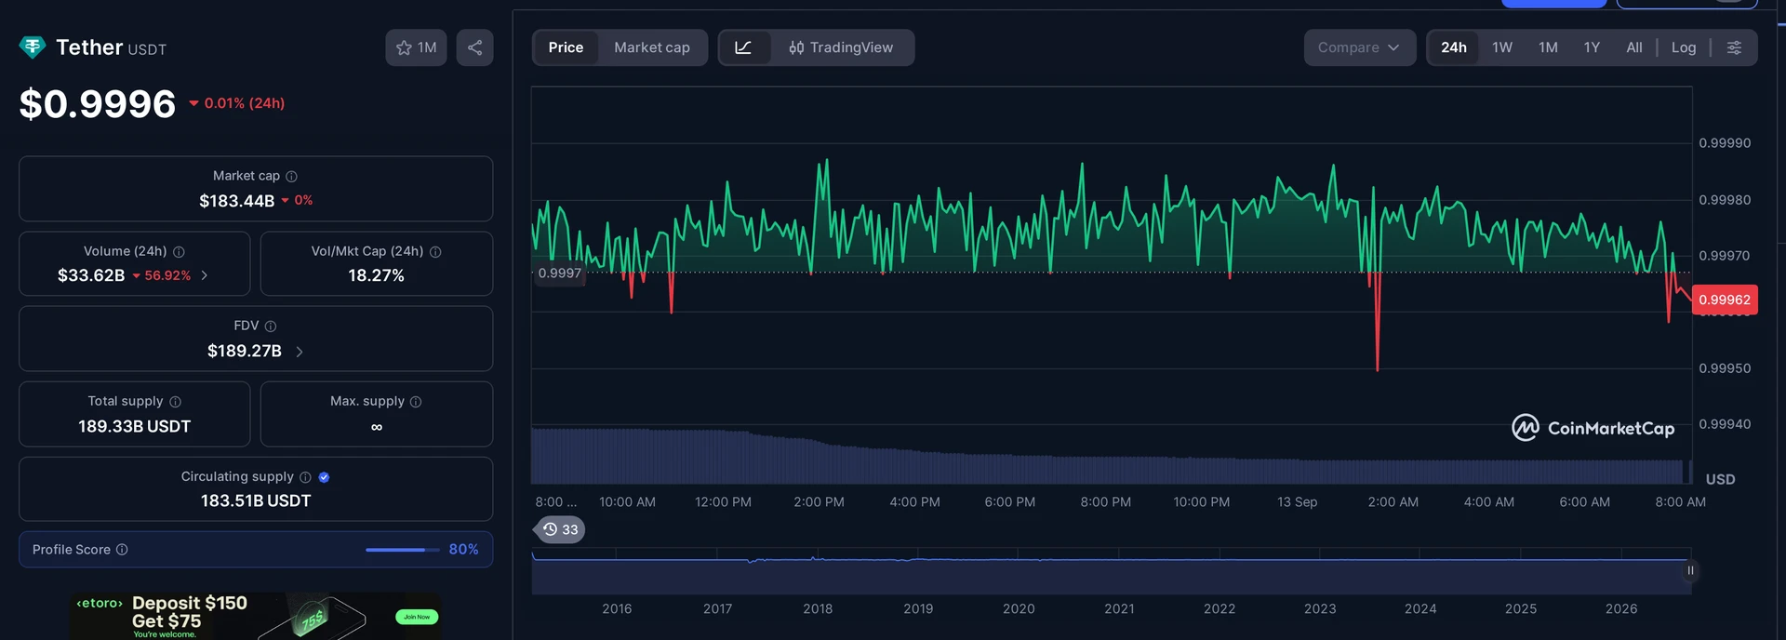Viewport: 1786px width, 640px height.
Task: Open Vol/Mkt Cap (24h) info icon
Action: click(435, 251)
